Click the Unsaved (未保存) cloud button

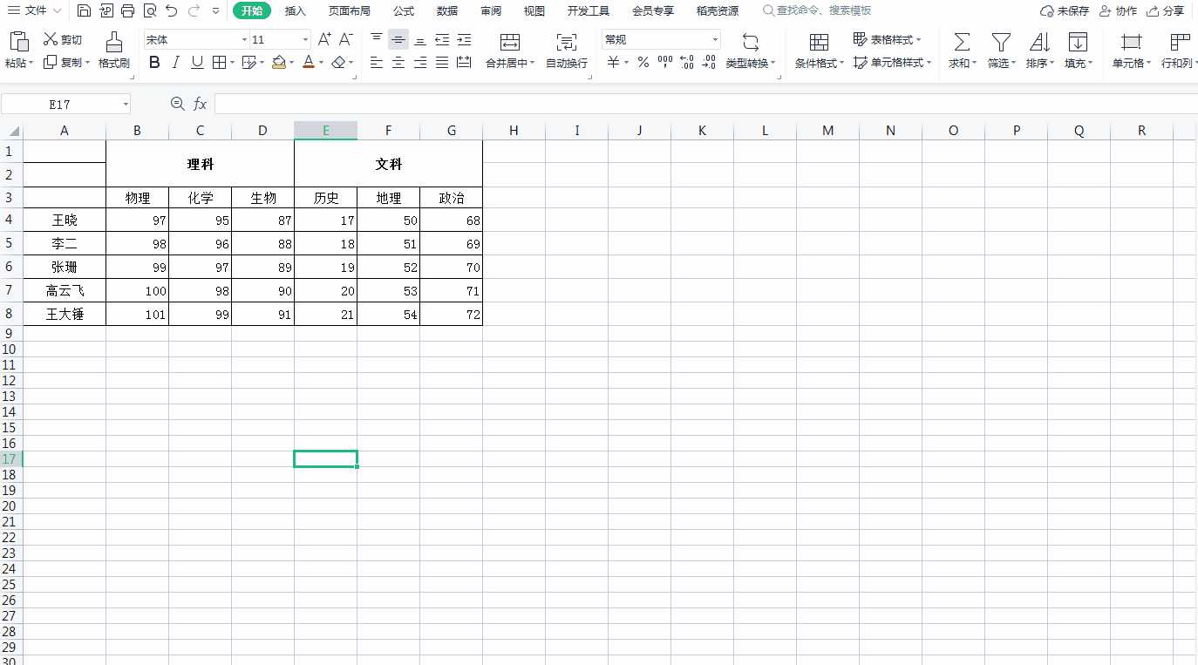point(1065,11)
